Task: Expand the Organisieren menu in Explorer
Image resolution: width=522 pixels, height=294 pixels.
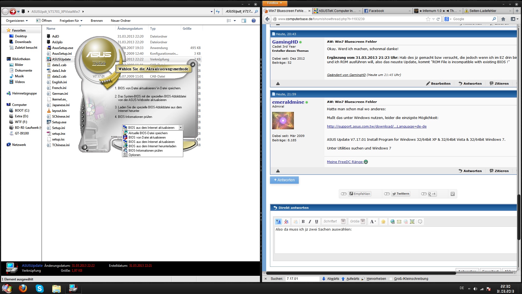Action: [x=17, y=21]
